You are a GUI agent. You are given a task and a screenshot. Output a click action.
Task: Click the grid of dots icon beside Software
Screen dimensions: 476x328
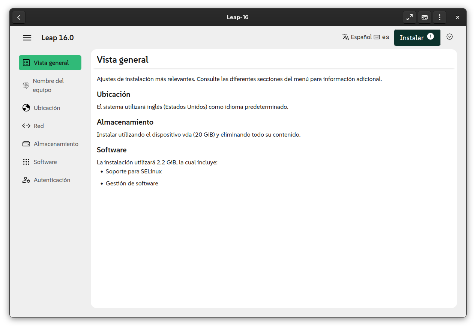(x=26, y=162)
